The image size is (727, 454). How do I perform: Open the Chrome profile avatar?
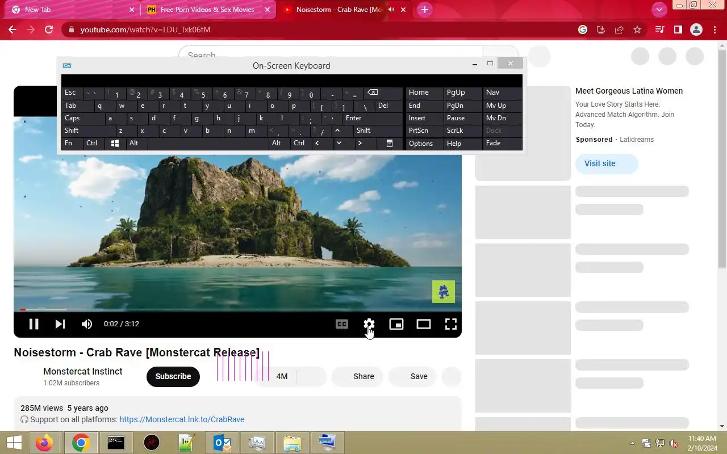tap(696, 30)
